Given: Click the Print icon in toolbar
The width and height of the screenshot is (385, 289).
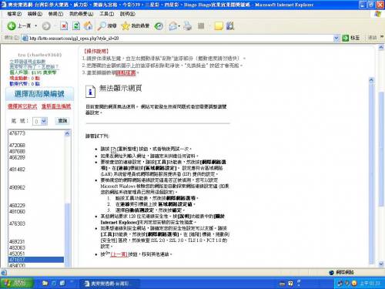Looking at the screenshot, I should pos(188,25).
